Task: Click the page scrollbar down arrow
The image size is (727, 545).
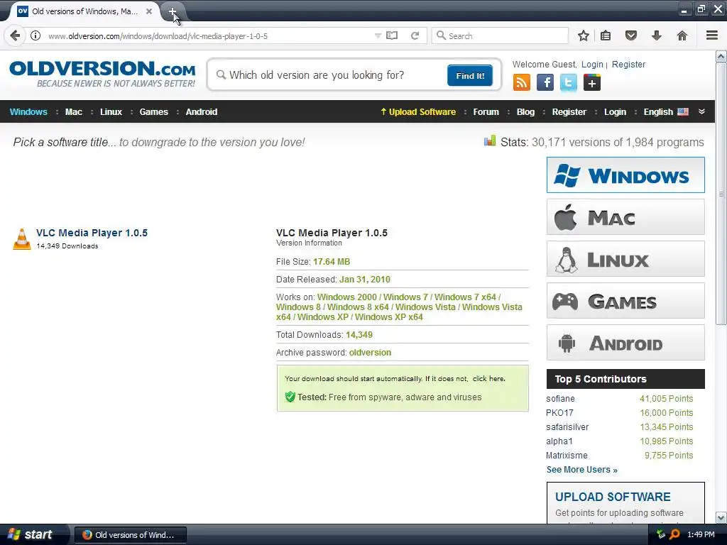Action: [721, 517]
